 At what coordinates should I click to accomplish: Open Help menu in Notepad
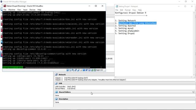click(x=140, y=10)
